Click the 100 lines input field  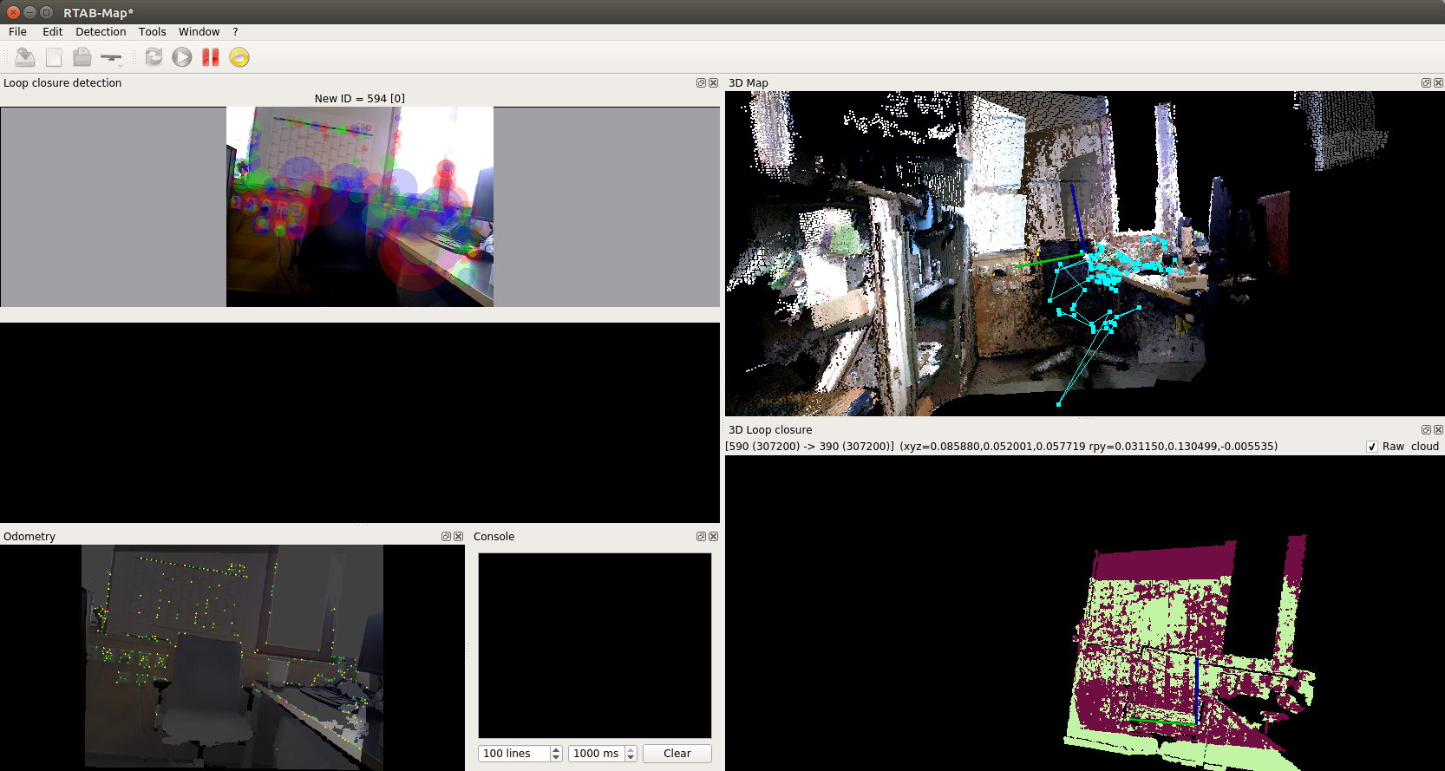click(x=513, y=754)
